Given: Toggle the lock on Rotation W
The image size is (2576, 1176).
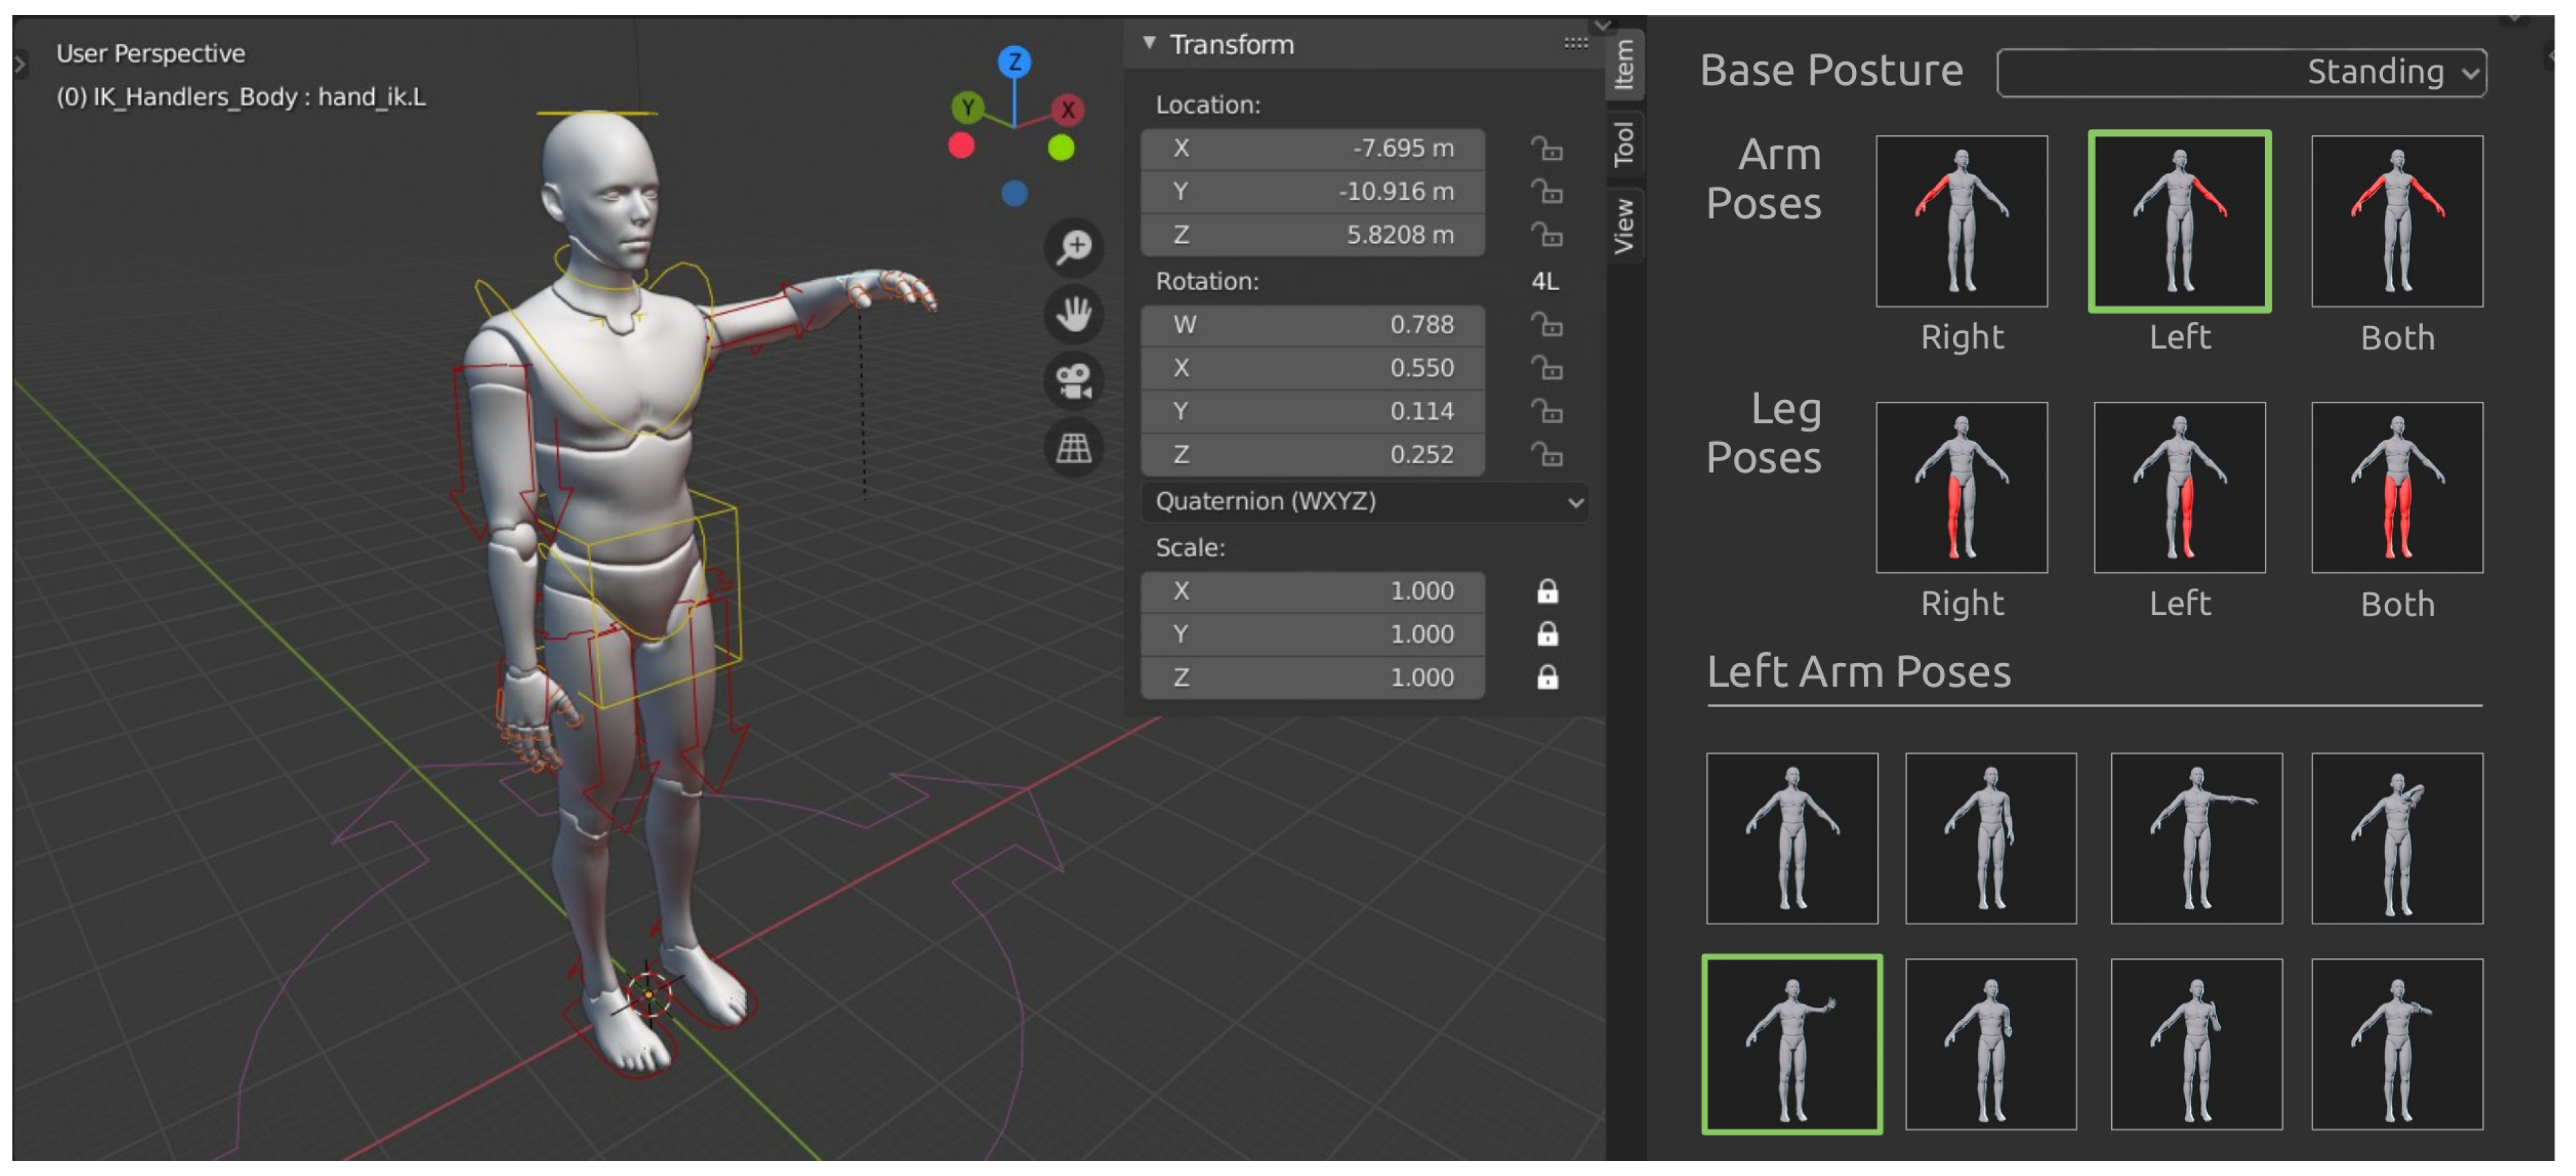Looking at the screenshot, I should (1547, 325).
